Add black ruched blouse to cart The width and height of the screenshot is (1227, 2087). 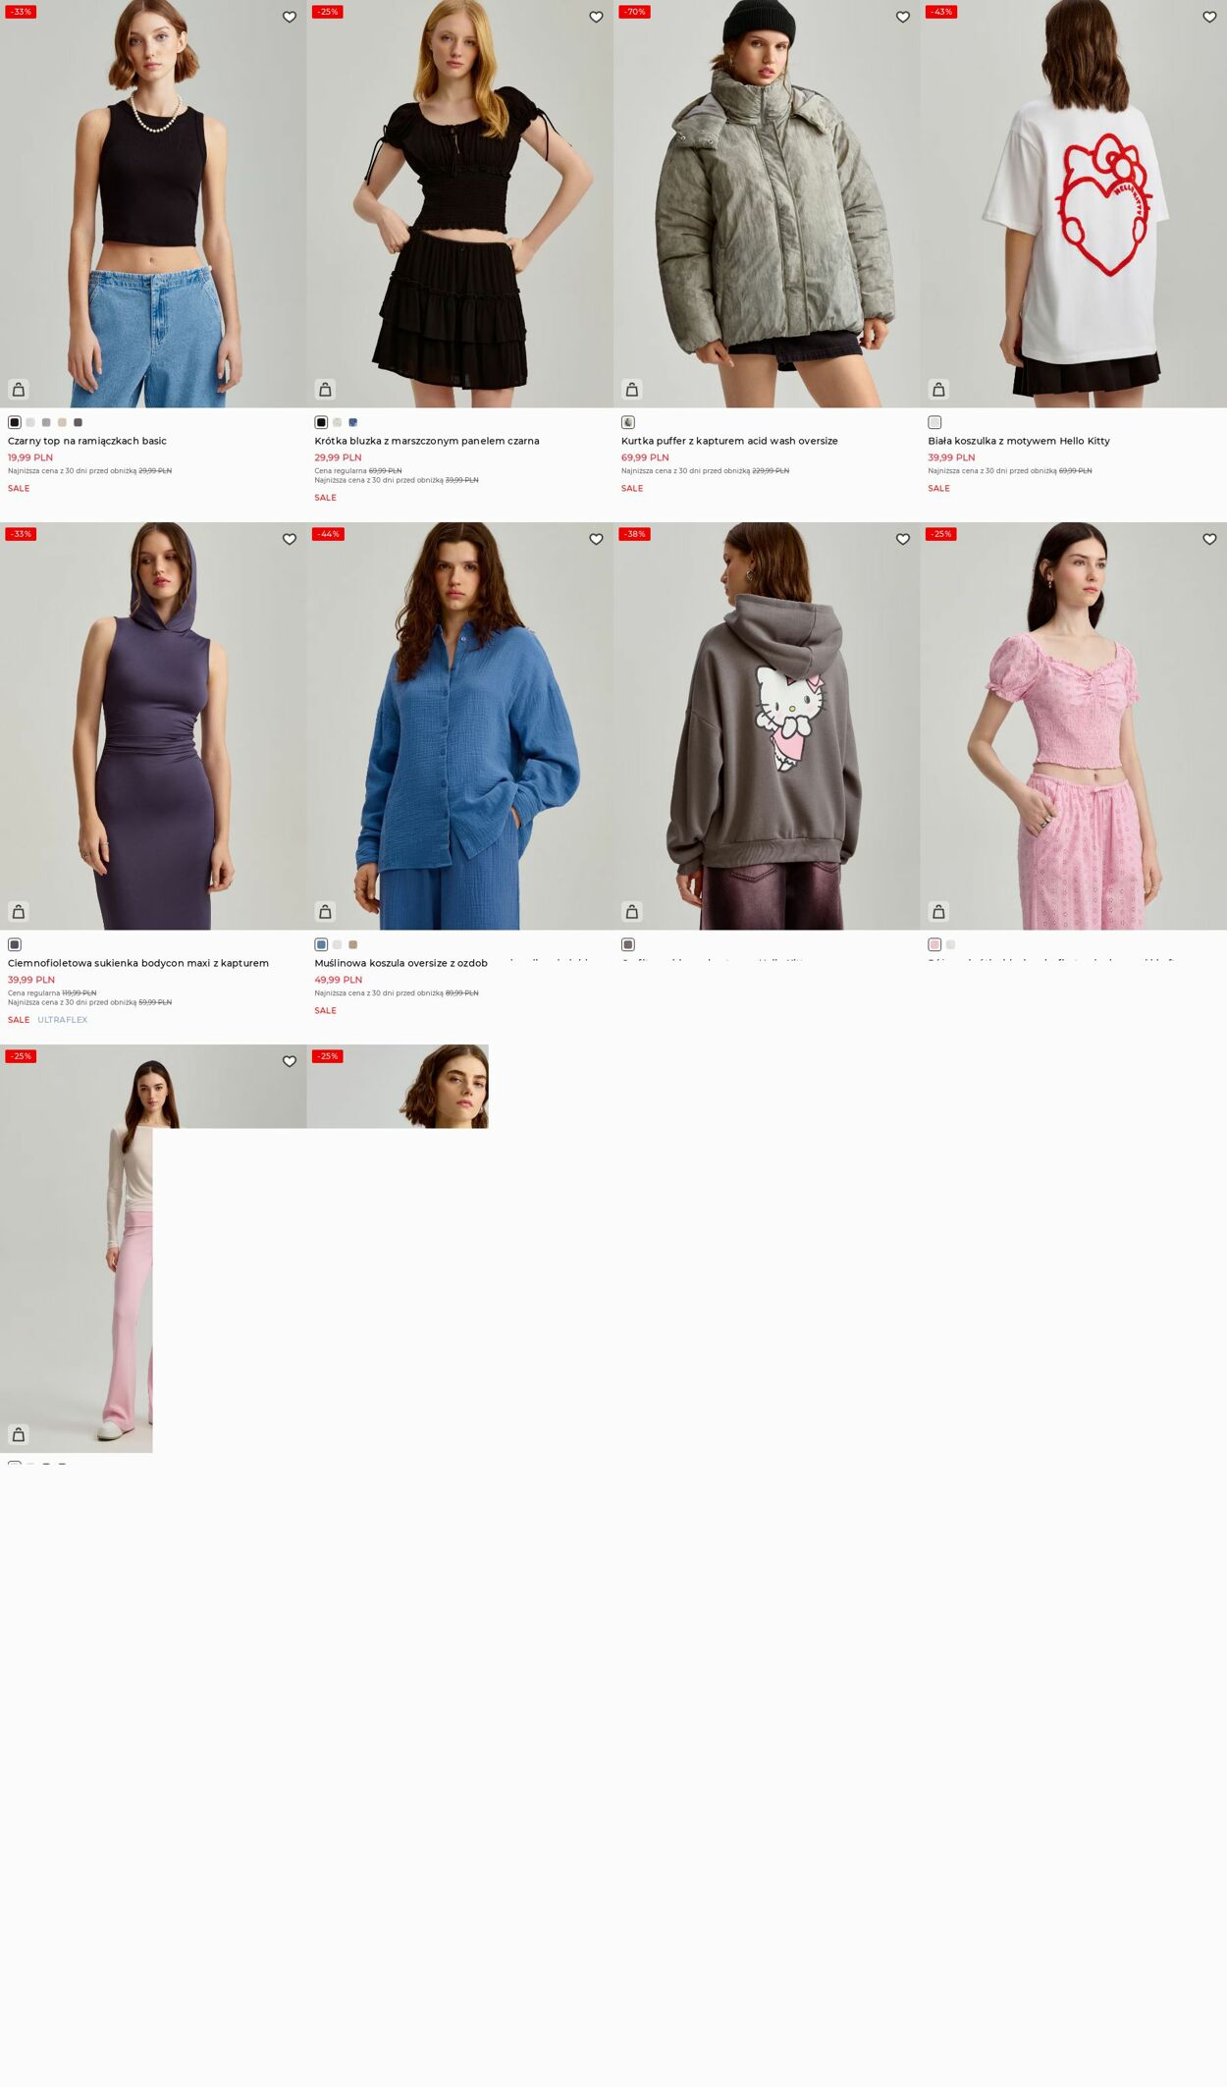click(325, 390)
